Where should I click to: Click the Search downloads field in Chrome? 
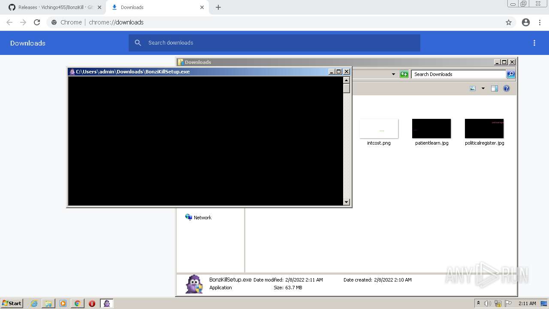tap(274, 43)
